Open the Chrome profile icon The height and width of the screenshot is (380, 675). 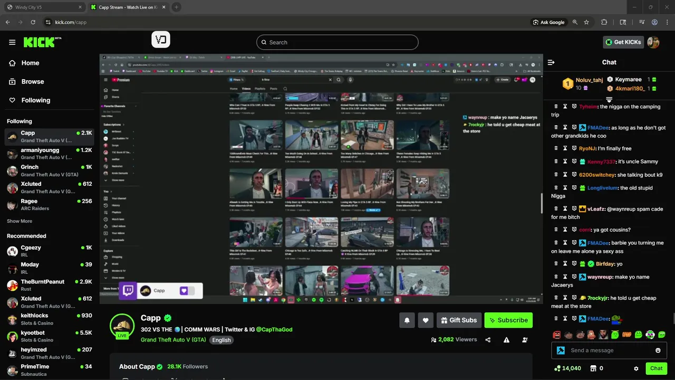click(654, 22)
